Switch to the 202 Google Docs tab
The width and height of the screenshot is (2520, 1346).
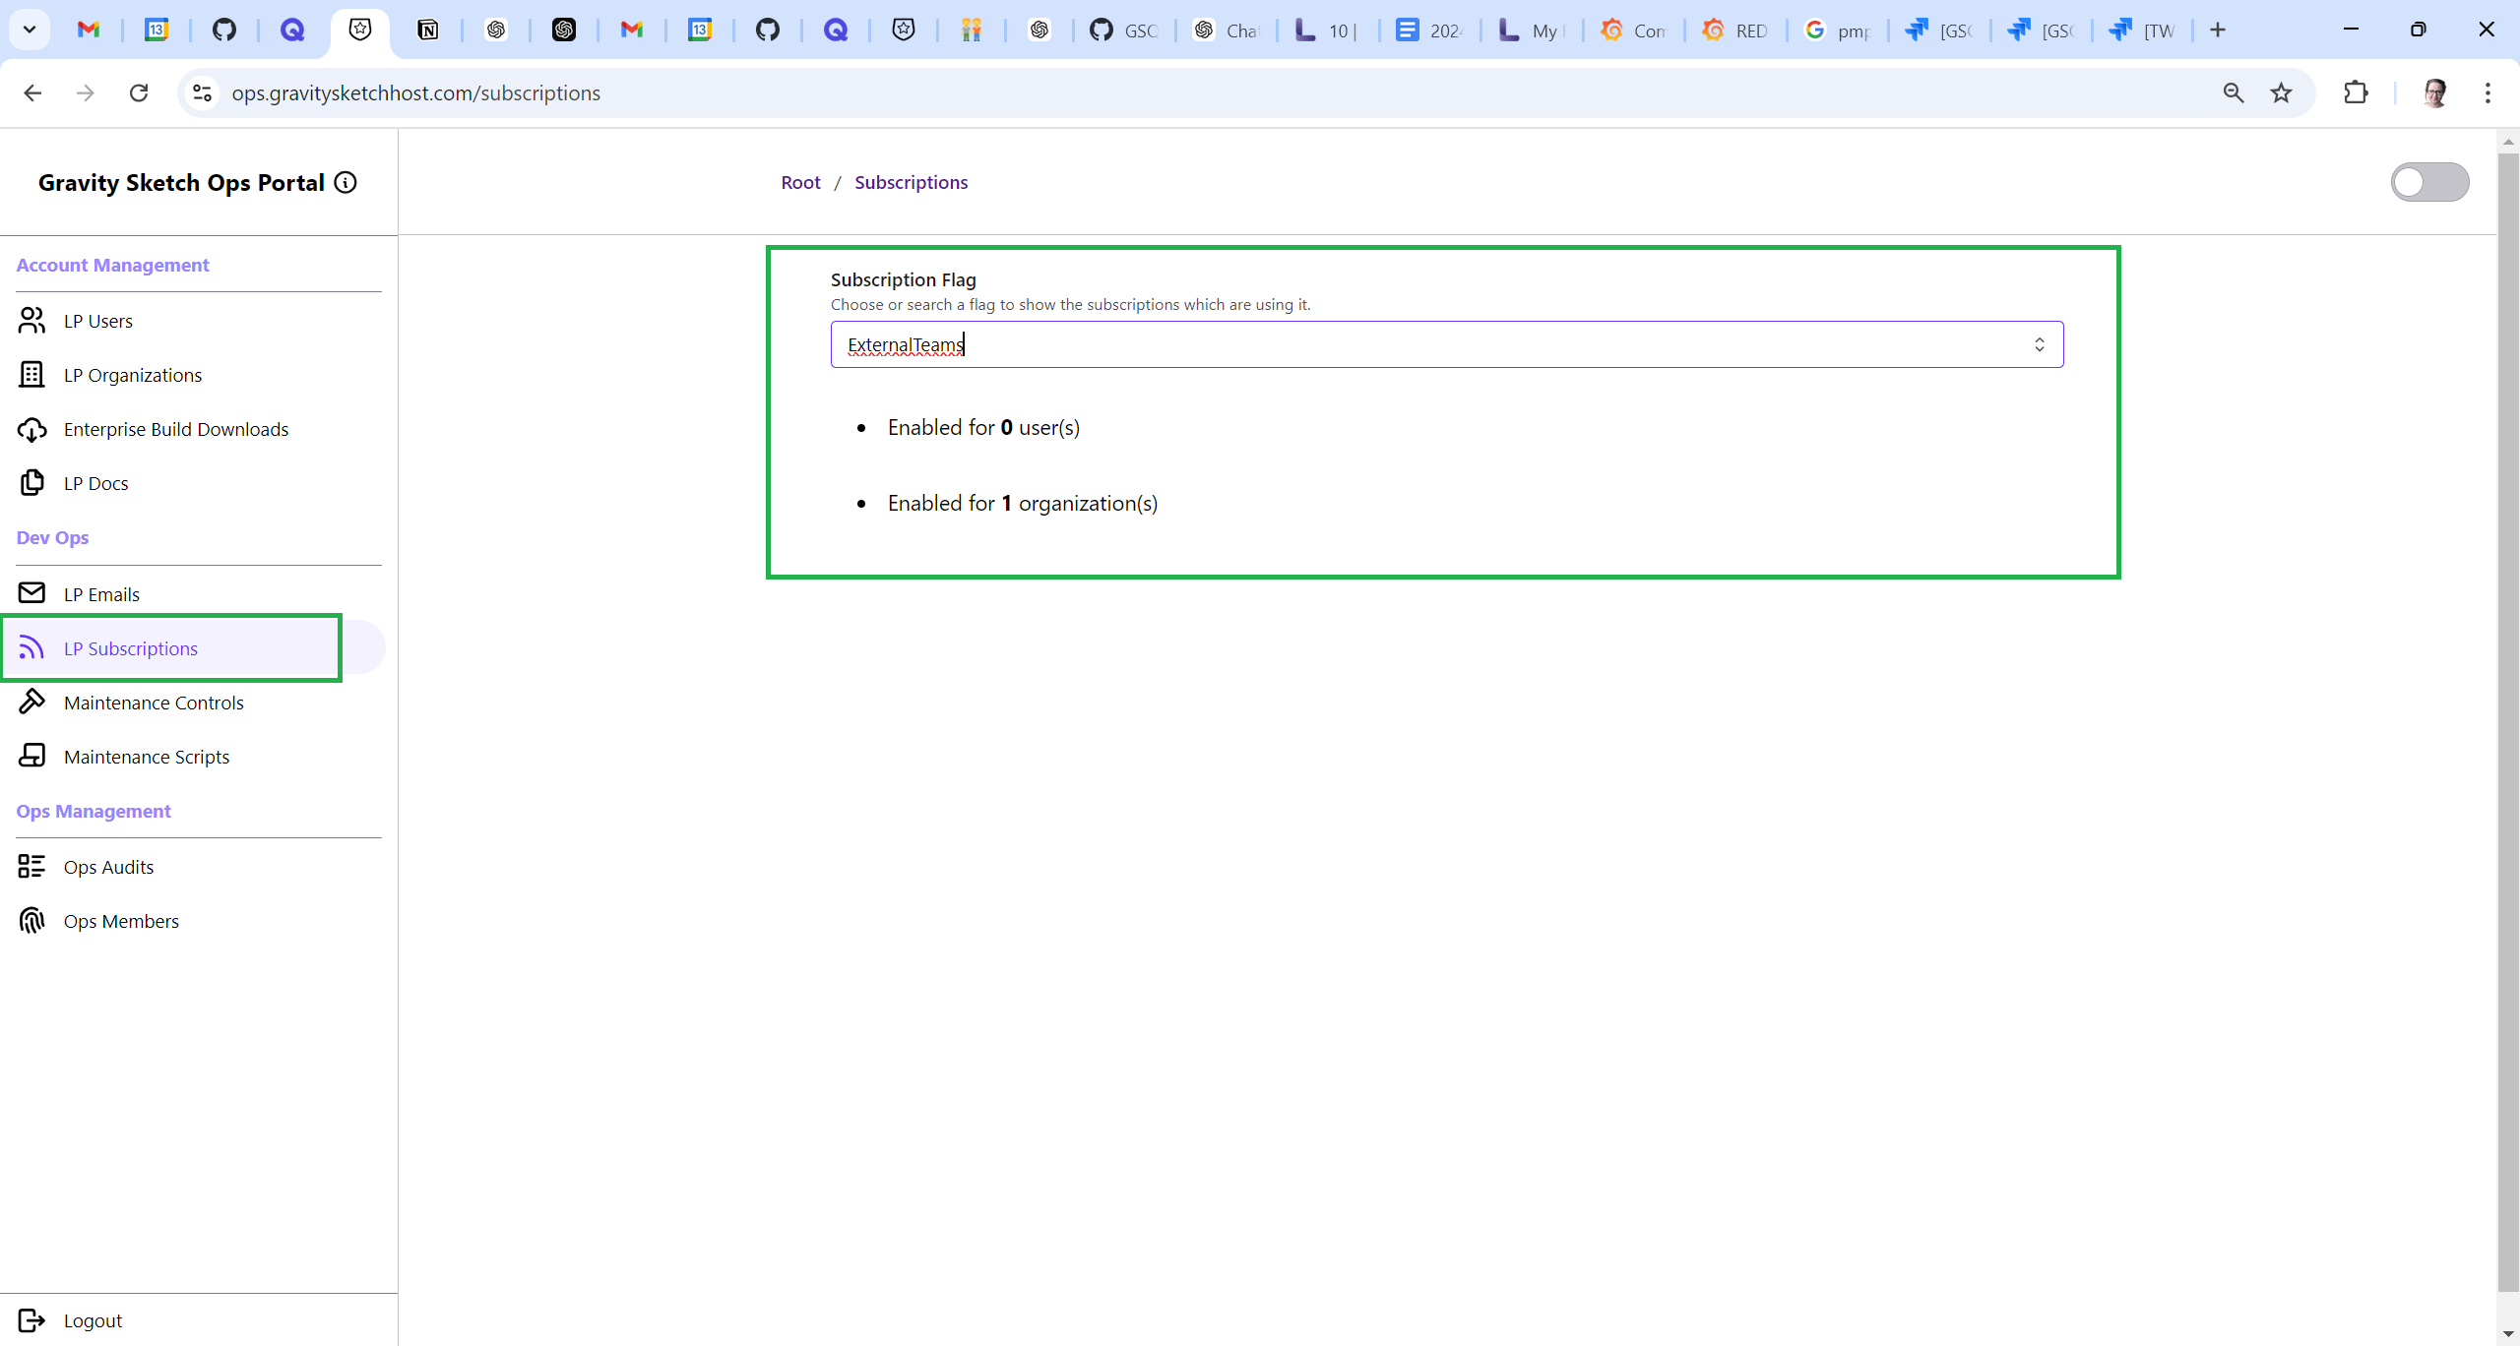click(x=1429, y=31)
